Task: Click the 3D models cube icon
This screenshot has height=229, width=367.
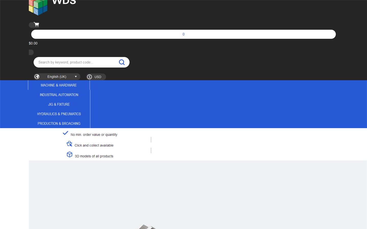Action: tap(69, 154)
